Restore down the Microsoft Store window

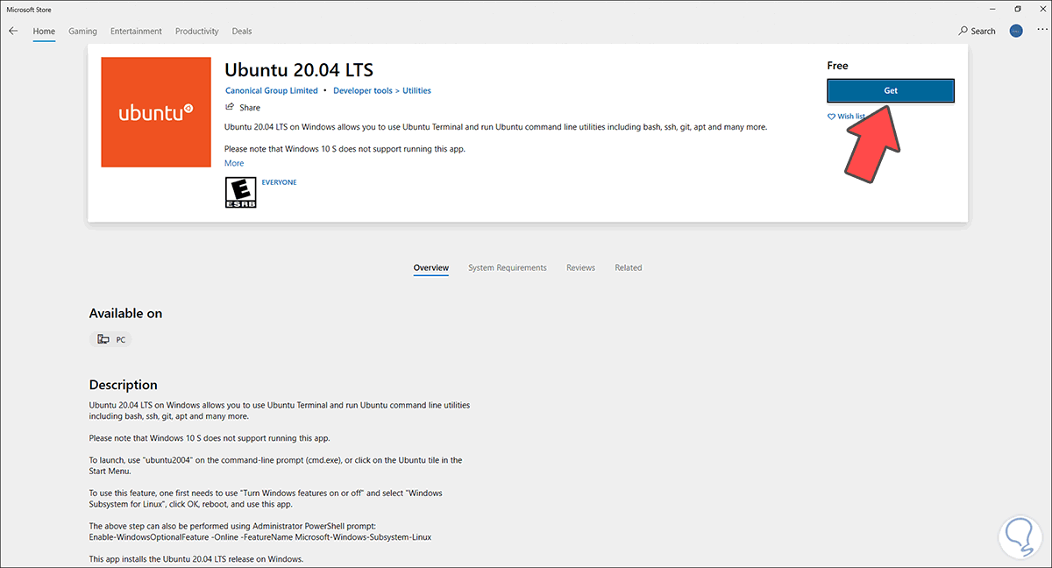(x=1017, y=8)
